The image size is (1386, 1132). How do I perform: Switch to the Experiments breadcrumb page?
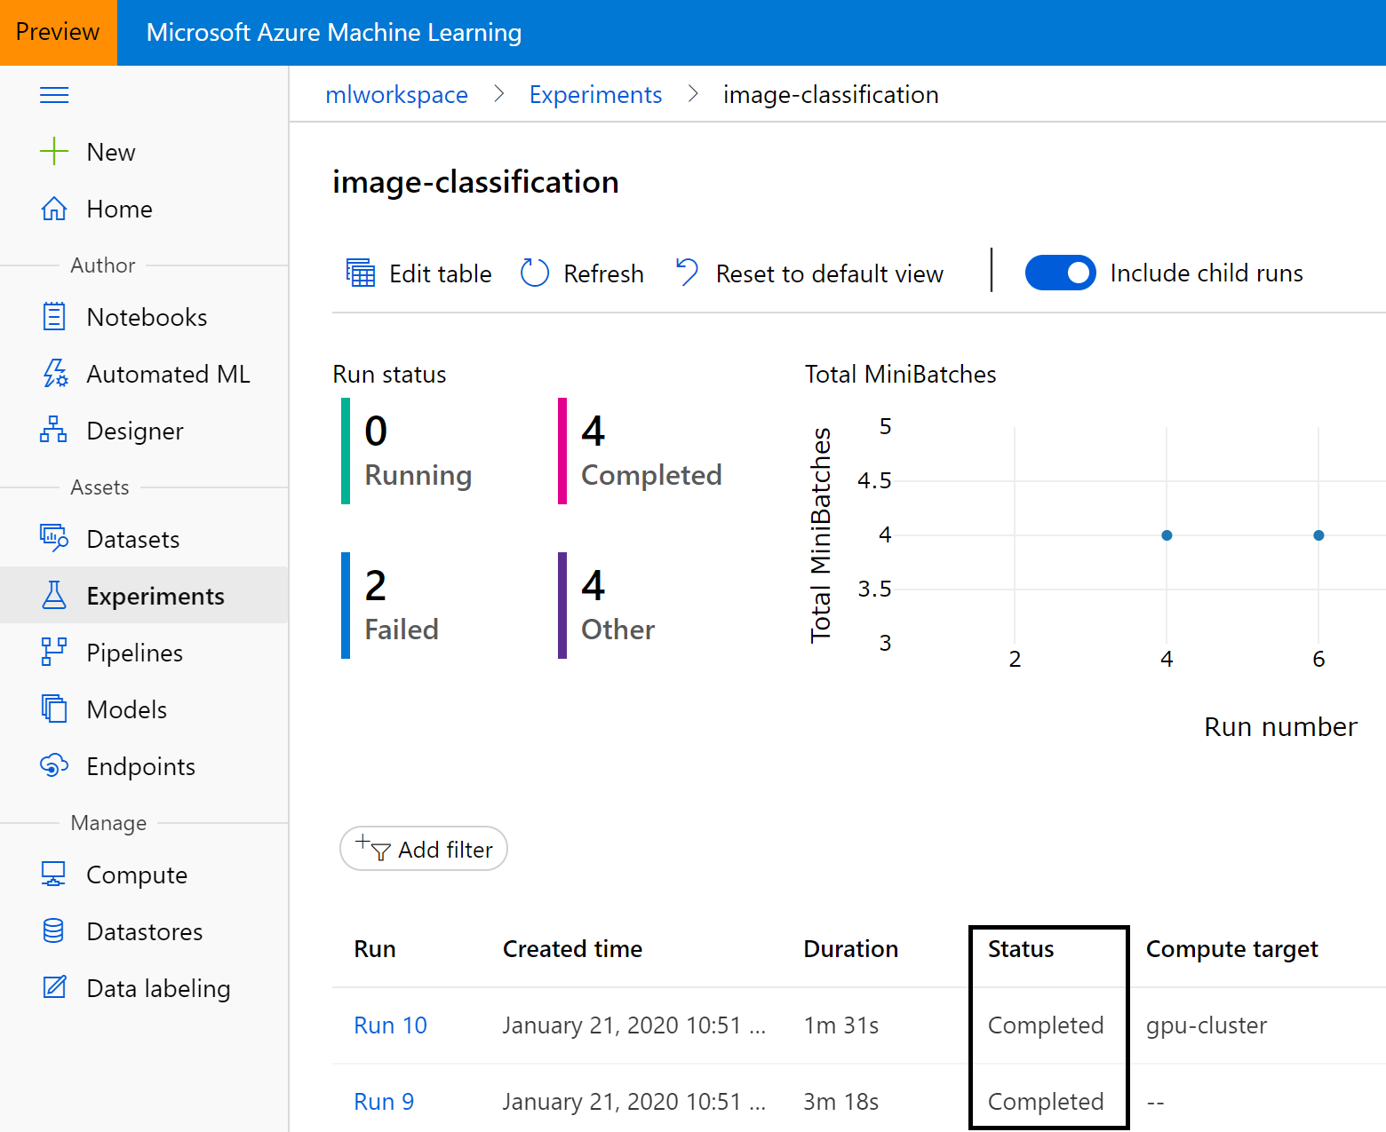pyautogui.click(x=595, y=94)
